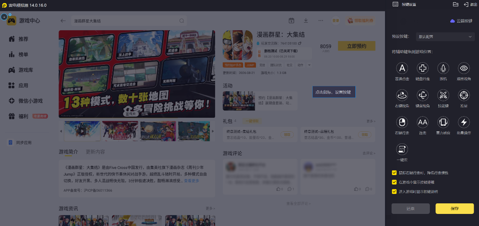479x226 pixels.
Task: Select the 批量操作 lightning icon
Action: coord(464,122)
